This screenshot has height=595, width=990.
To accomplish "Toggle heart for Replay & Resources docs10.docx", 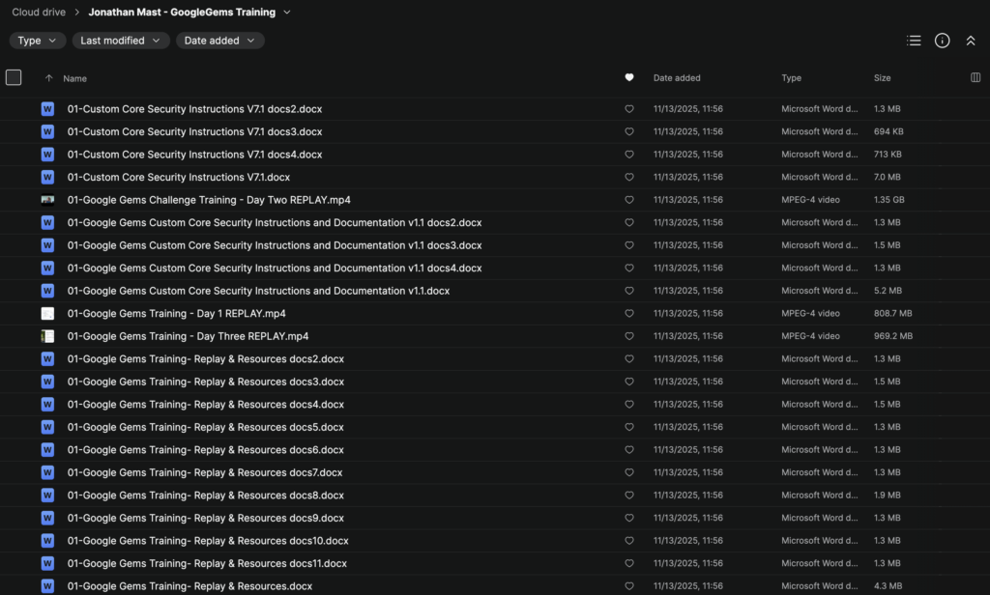I will [629, 541].
